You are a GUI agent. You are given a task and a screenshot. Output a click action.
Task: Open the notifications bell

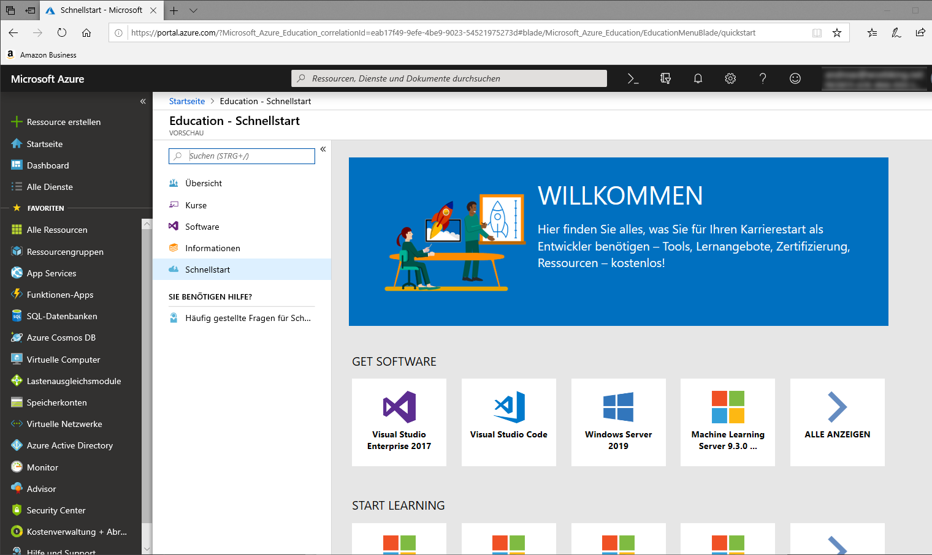[698, 78]
